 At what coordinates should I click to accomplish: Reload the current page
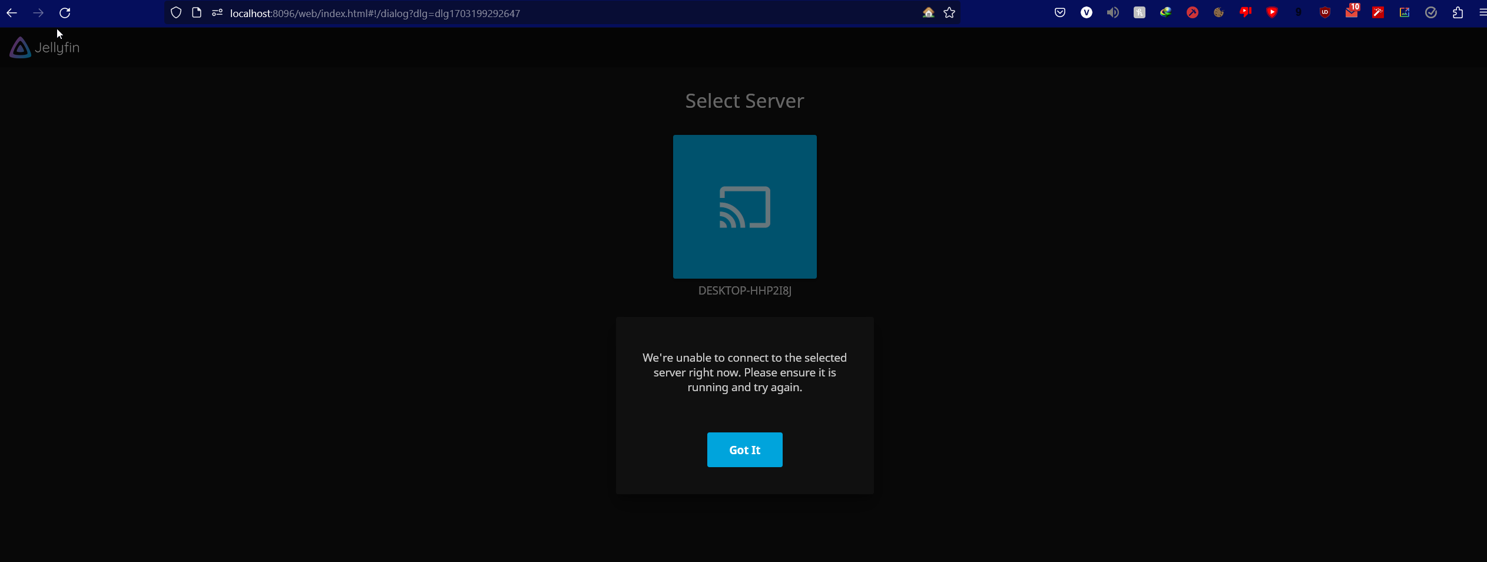click(x=65, y=13)
